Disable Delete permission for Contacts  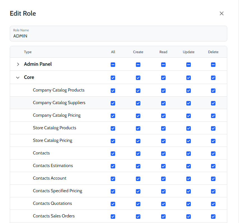[213, 154]
